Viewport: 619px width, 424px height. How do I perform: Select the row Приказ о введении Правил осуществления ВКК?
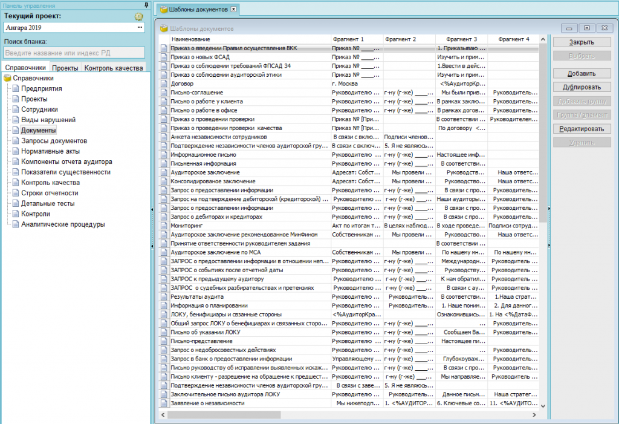349,48
